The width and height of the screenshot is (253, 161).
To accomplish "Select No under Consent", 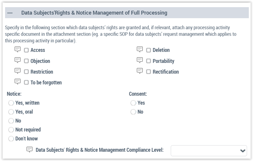I will (x=133, y=112).
